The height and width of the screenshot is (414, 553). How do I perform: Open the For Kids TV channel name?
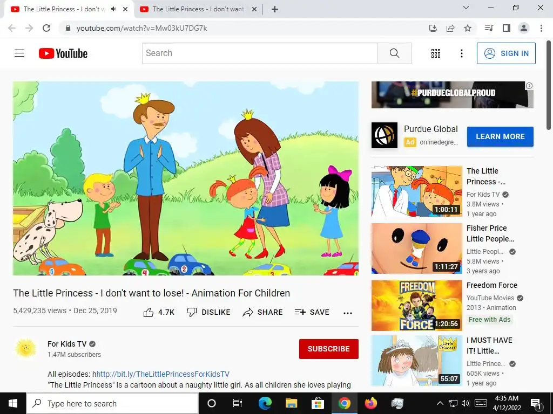click(x=67, y=344)
